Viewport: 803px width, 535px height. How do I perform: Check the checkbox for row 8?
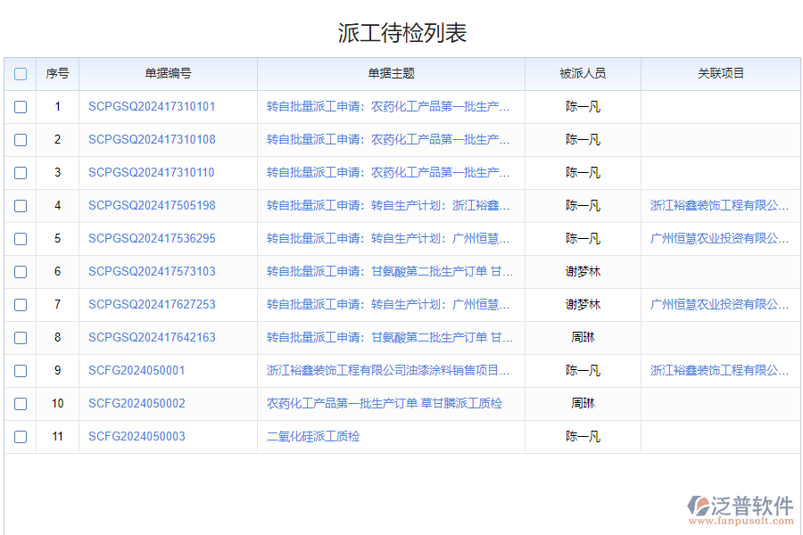[x=21, y=337]
